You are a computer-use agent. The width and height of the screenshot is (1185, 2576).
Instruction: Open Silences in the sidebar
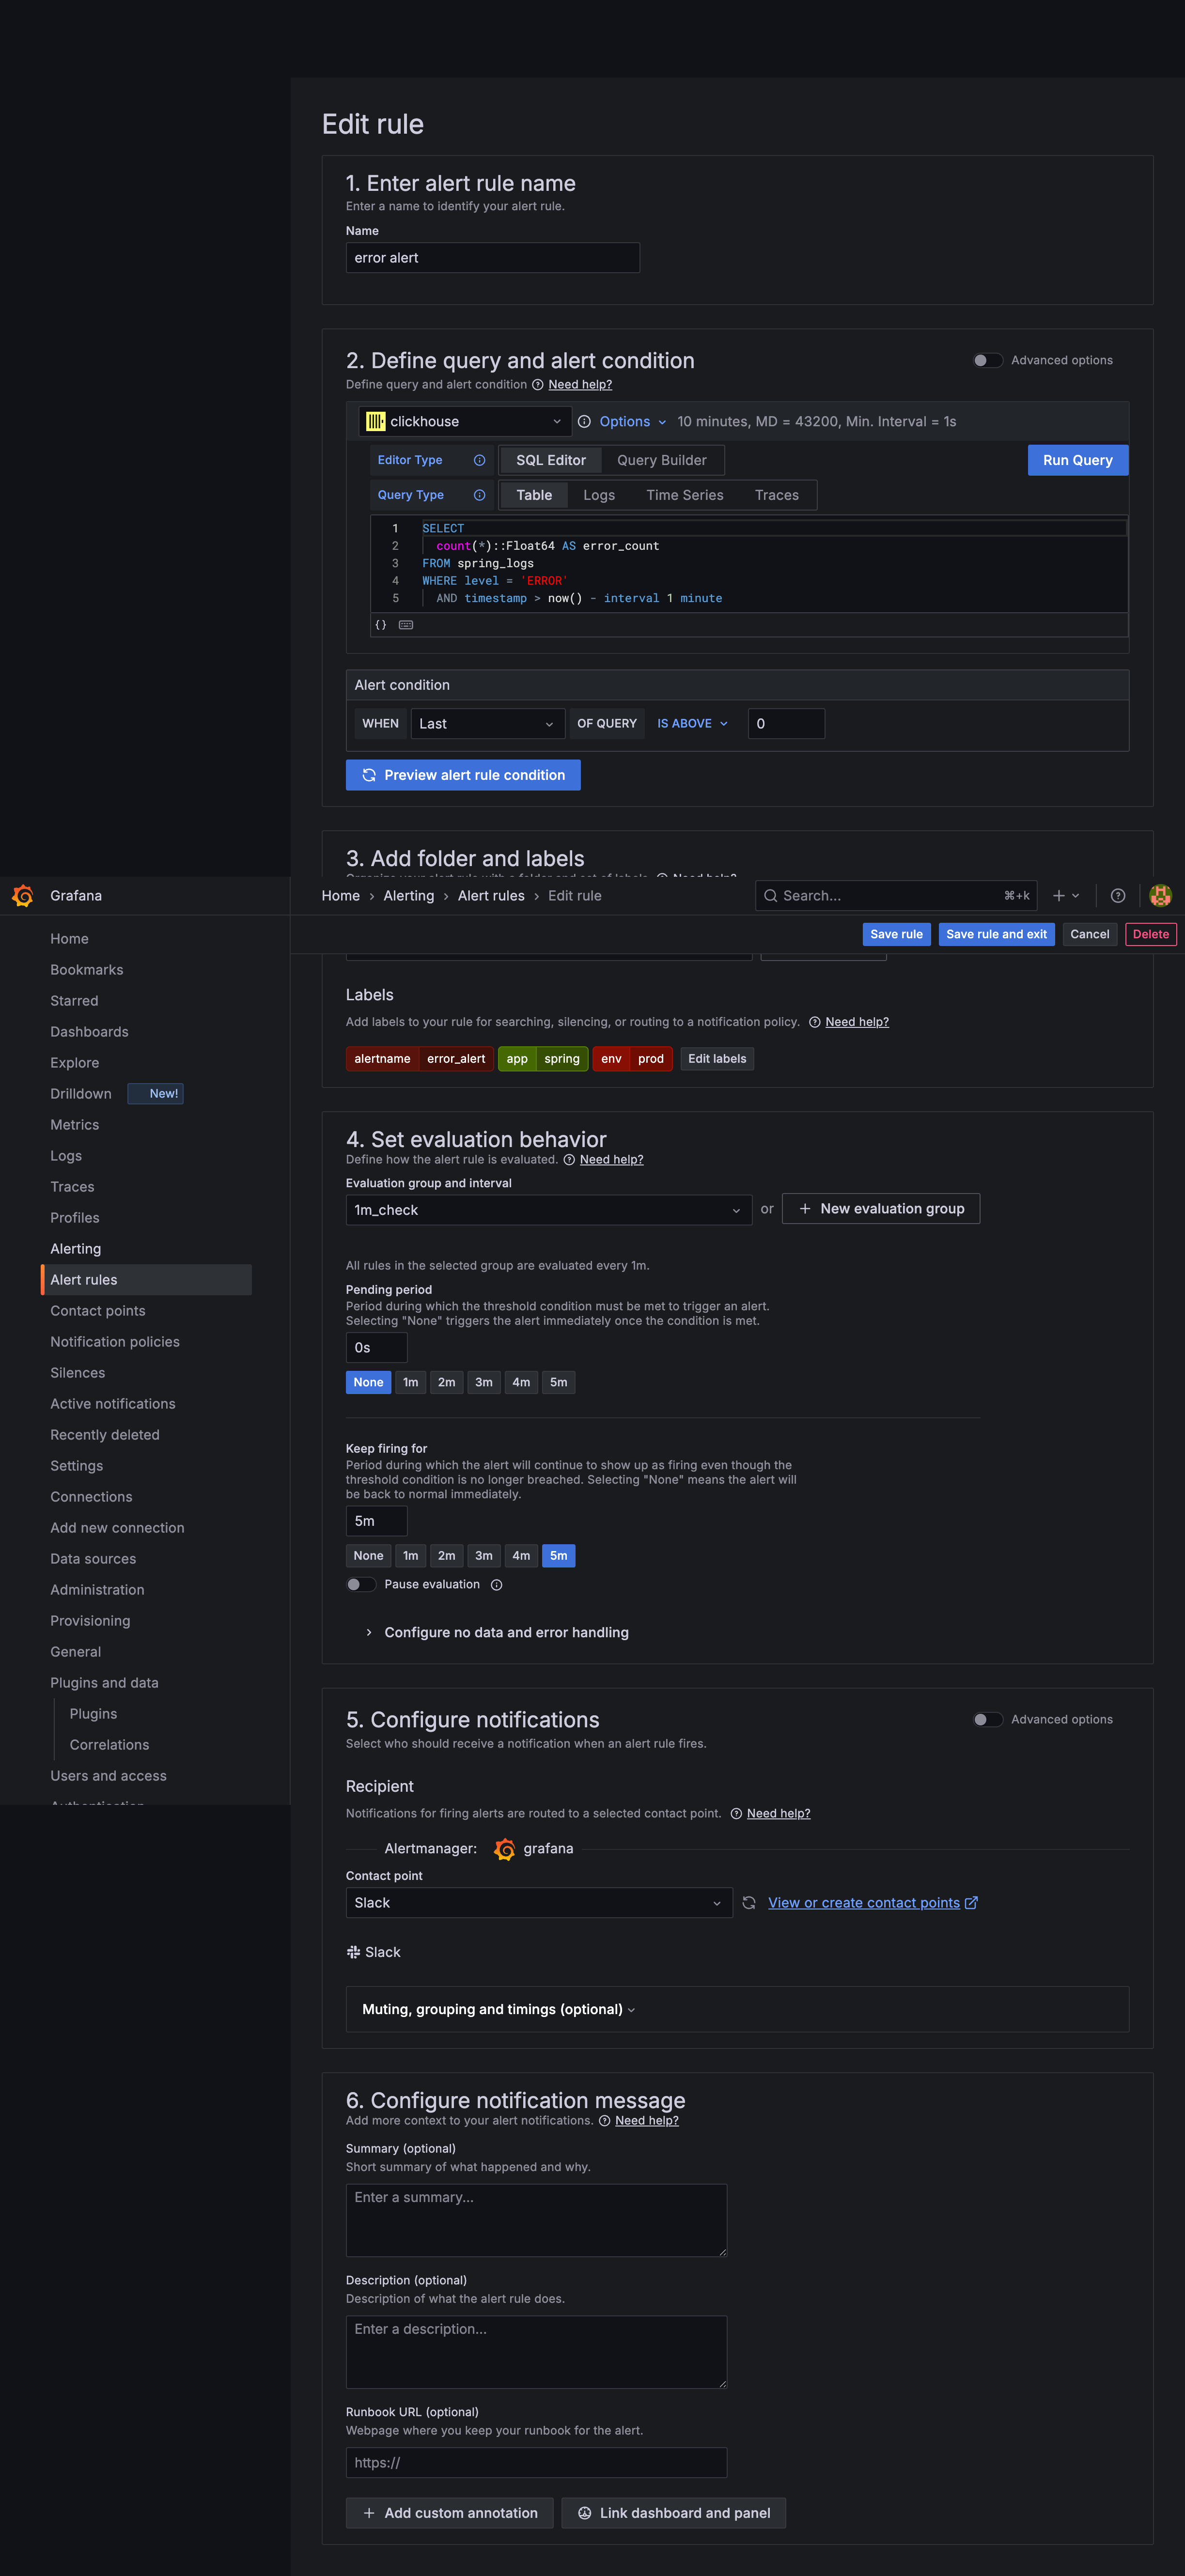tap(78, 1372)
